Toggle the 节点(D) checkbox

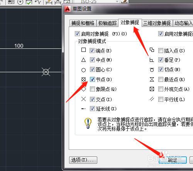pyautogui.click(x=92, y=80)
